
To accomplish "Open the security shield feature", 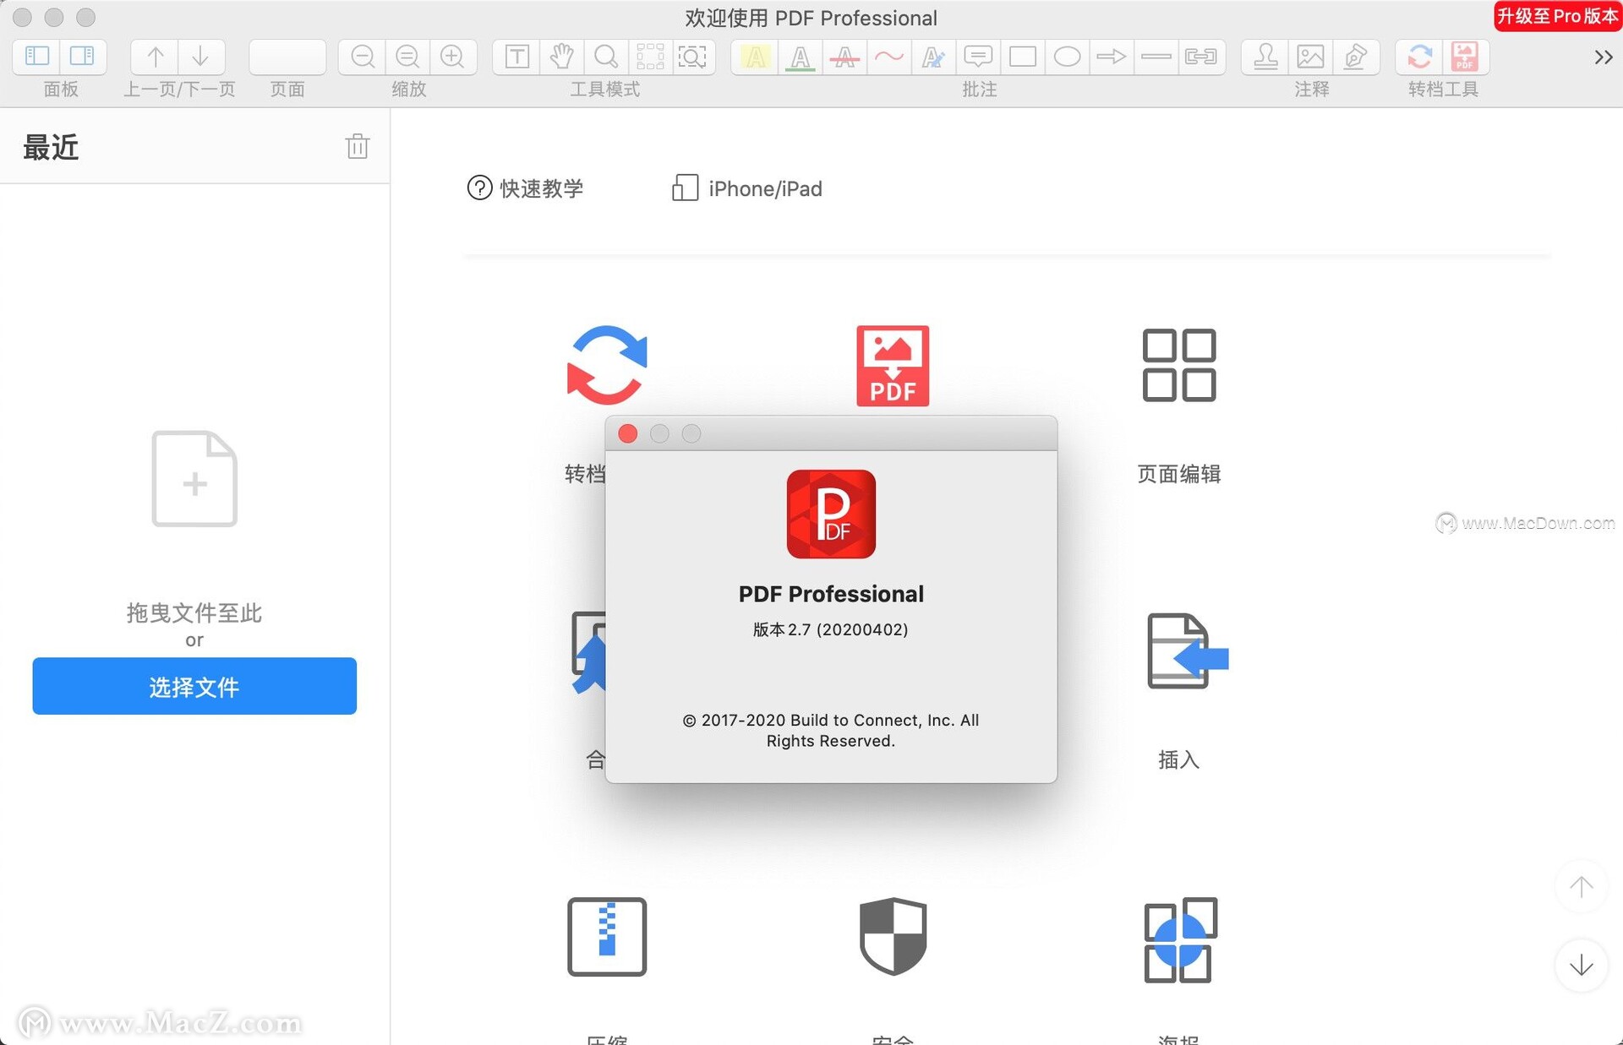I will pos(893,936).
